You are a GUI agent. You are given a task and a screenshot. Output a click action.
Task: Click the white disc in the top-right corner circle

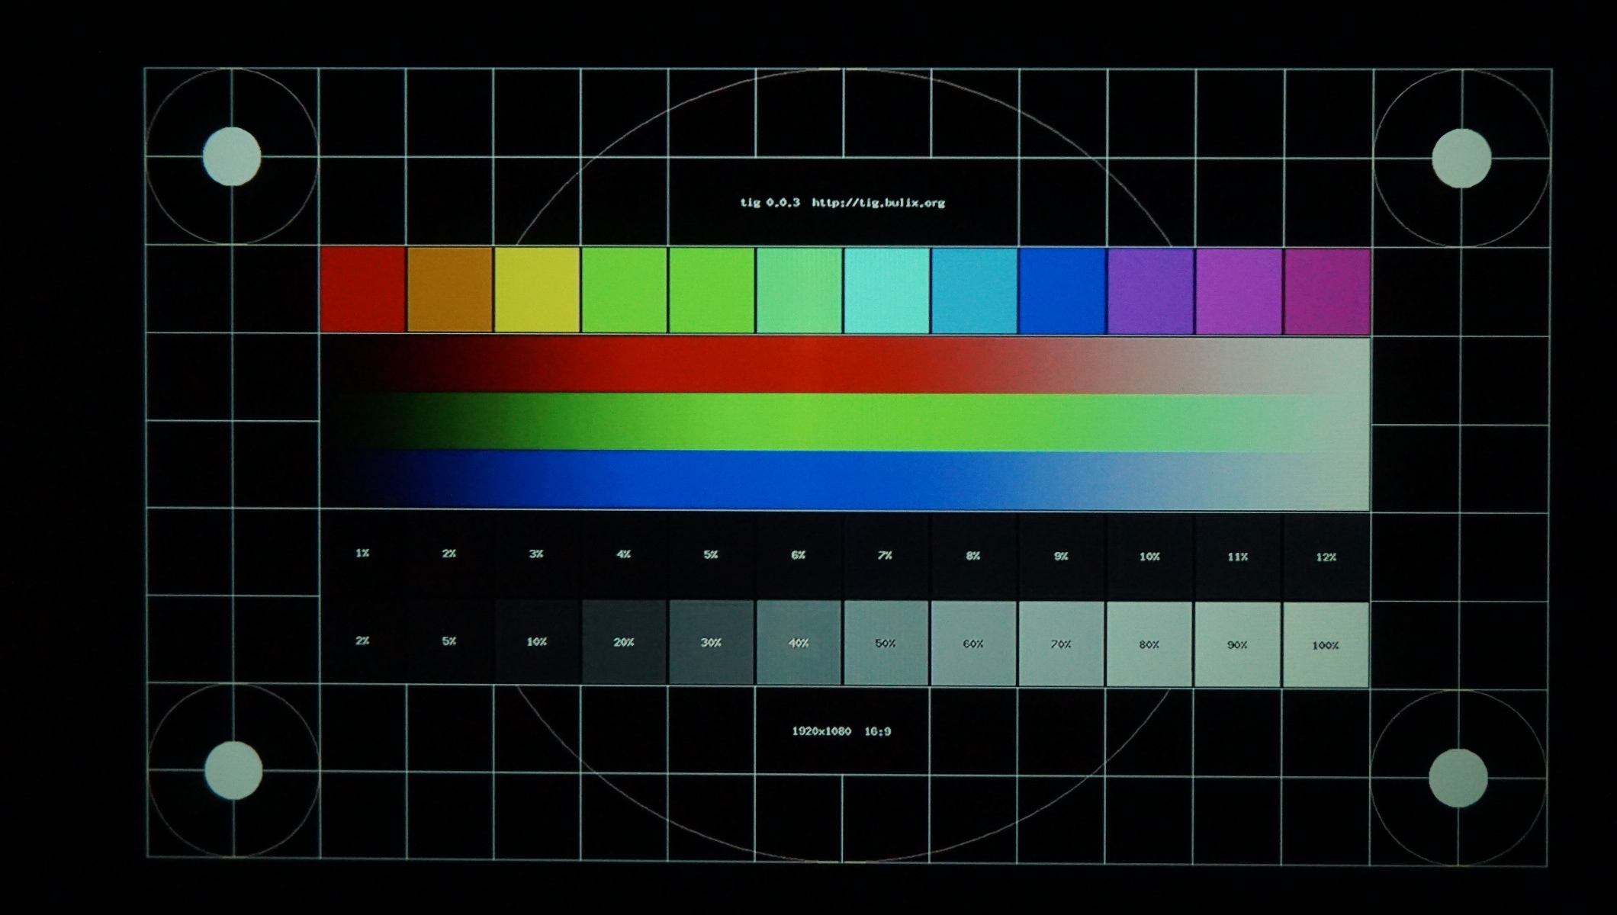pos(1461,158)
